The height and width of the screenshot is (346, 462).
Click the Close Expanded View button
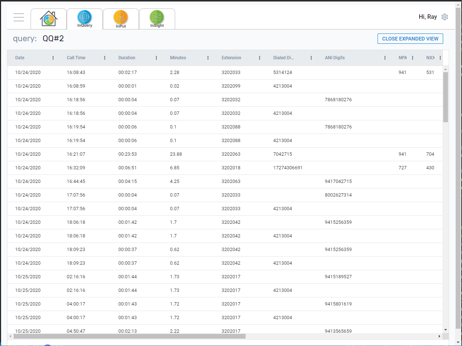(410, 39)
